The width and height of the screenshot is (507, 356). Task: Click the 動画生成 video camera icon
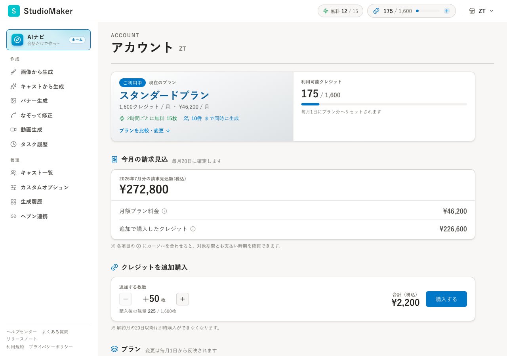point(13,129)
